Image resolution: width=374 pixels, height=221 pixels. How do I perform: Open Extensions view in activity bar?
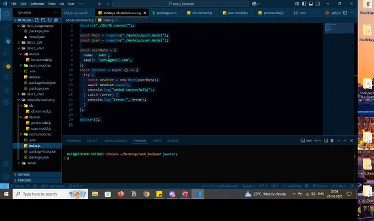tap(6, 65)
